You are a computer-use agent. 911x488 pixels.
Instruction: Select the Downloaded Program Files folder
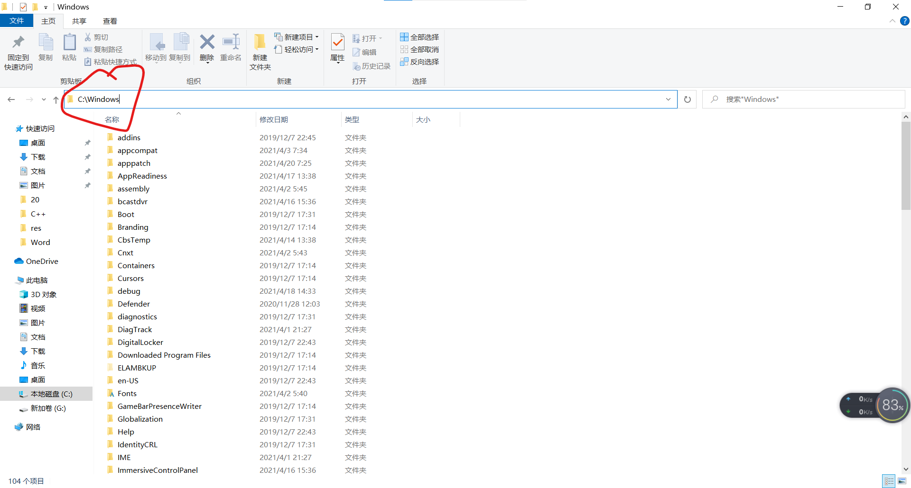pyautogui.click(x=164, y=355)
